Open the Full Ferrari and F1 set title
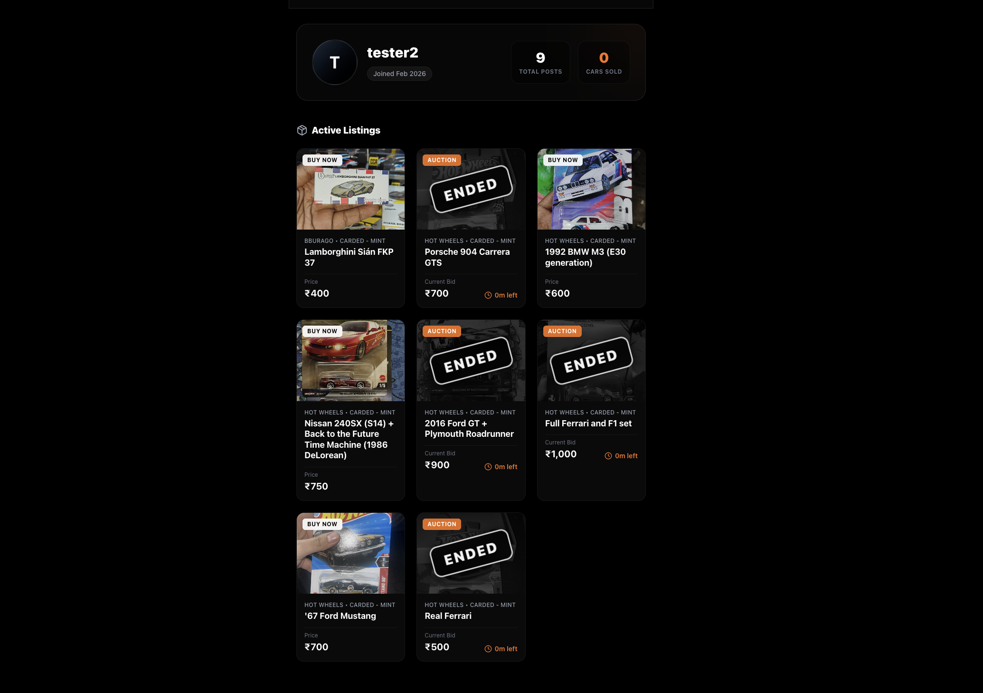Image resolution: width=983 pixels, height=693 pixels. pyautogui.click(x=588, y=423)
